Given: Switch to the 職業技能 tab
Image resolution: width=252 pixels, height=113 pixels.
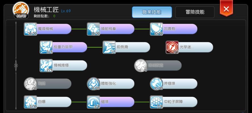Looking at the screenshot, I should click(152, 12).
